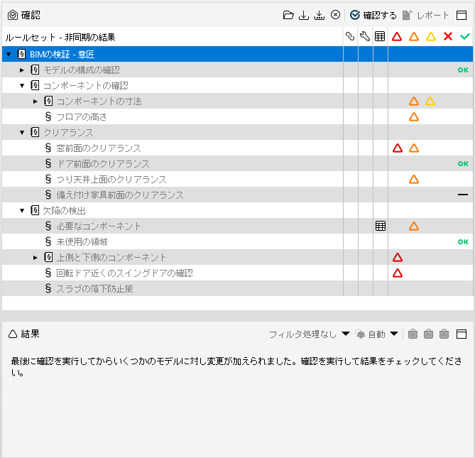Toggle red triangle severity filter in header

[x=397, y=37]
